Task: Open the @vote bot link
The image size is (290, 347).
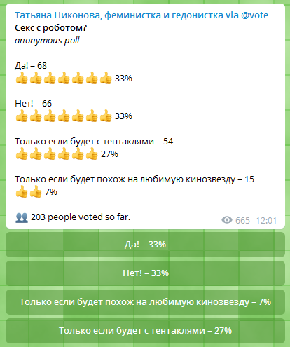Action: coord(254,15)
